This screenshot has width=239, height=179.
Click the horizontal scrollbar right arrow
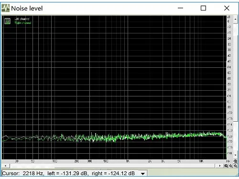pyautogui.click(x=220, y=166)
